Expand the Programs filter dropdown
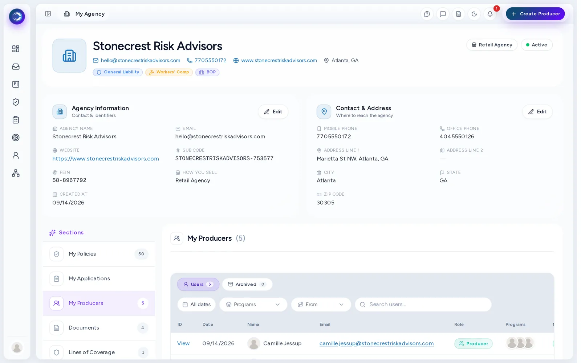The height and width of the screenshot is (363, 581). [x=253, y=305]
